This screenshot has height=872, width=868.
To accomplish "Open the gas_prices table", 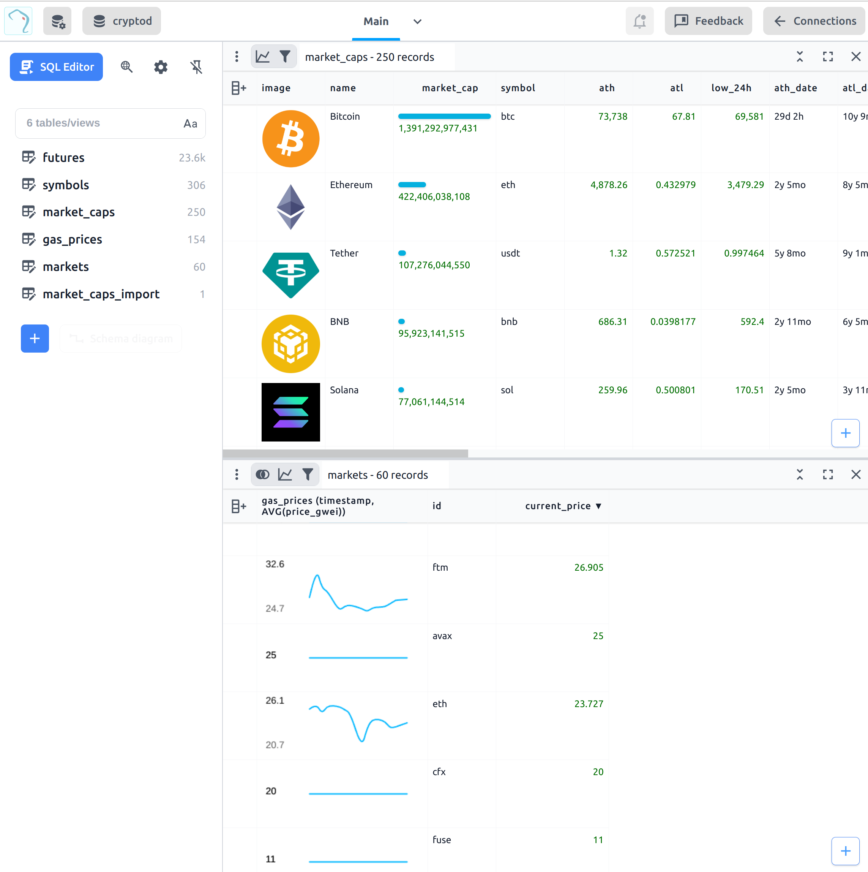I will 72,240.
